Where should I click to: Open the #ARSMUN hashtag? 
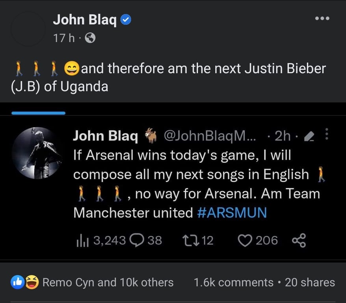(x=231, y=213)
